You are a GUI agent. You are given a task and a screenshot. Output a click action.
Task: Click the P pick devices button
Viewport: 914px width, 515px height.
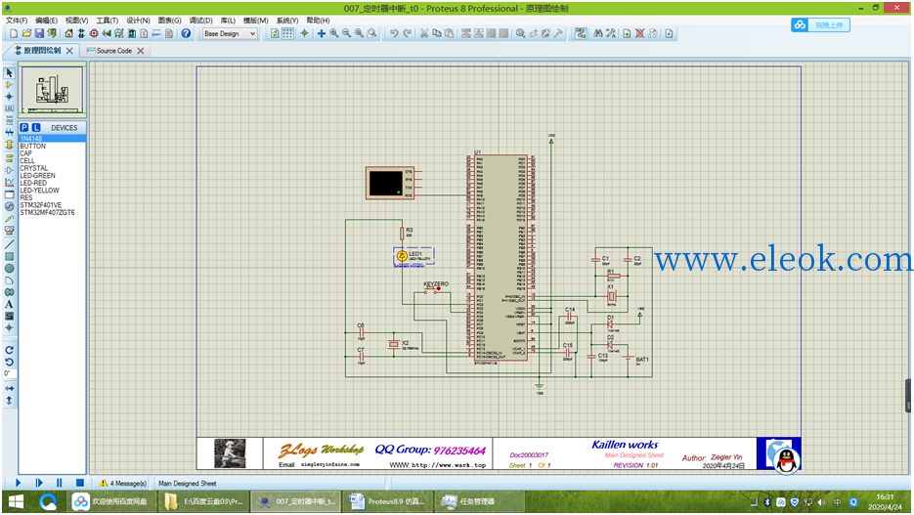[23, 128]
